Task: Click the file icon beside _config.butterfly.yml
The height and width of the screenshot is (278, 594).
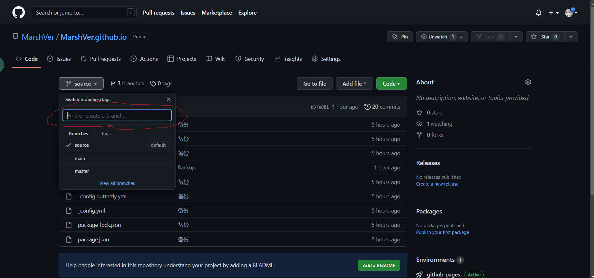Action: (x=69, y=196)
